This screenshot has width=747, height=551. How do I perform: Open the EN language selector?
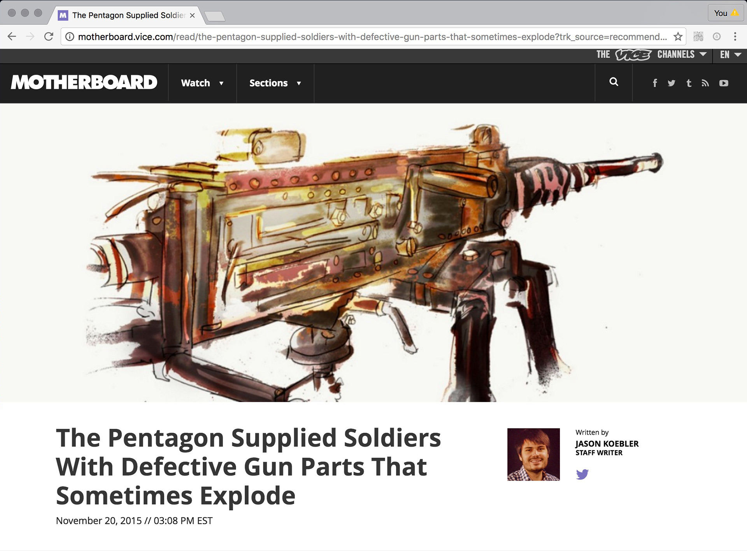730,54
